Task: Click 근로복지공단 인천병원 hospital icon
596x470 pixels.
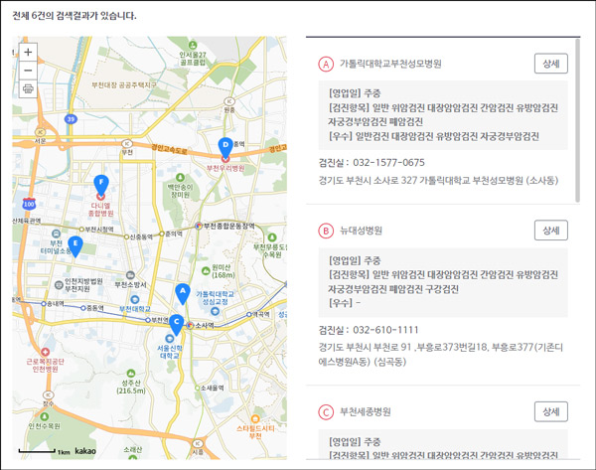Action: tap(46, 352)
